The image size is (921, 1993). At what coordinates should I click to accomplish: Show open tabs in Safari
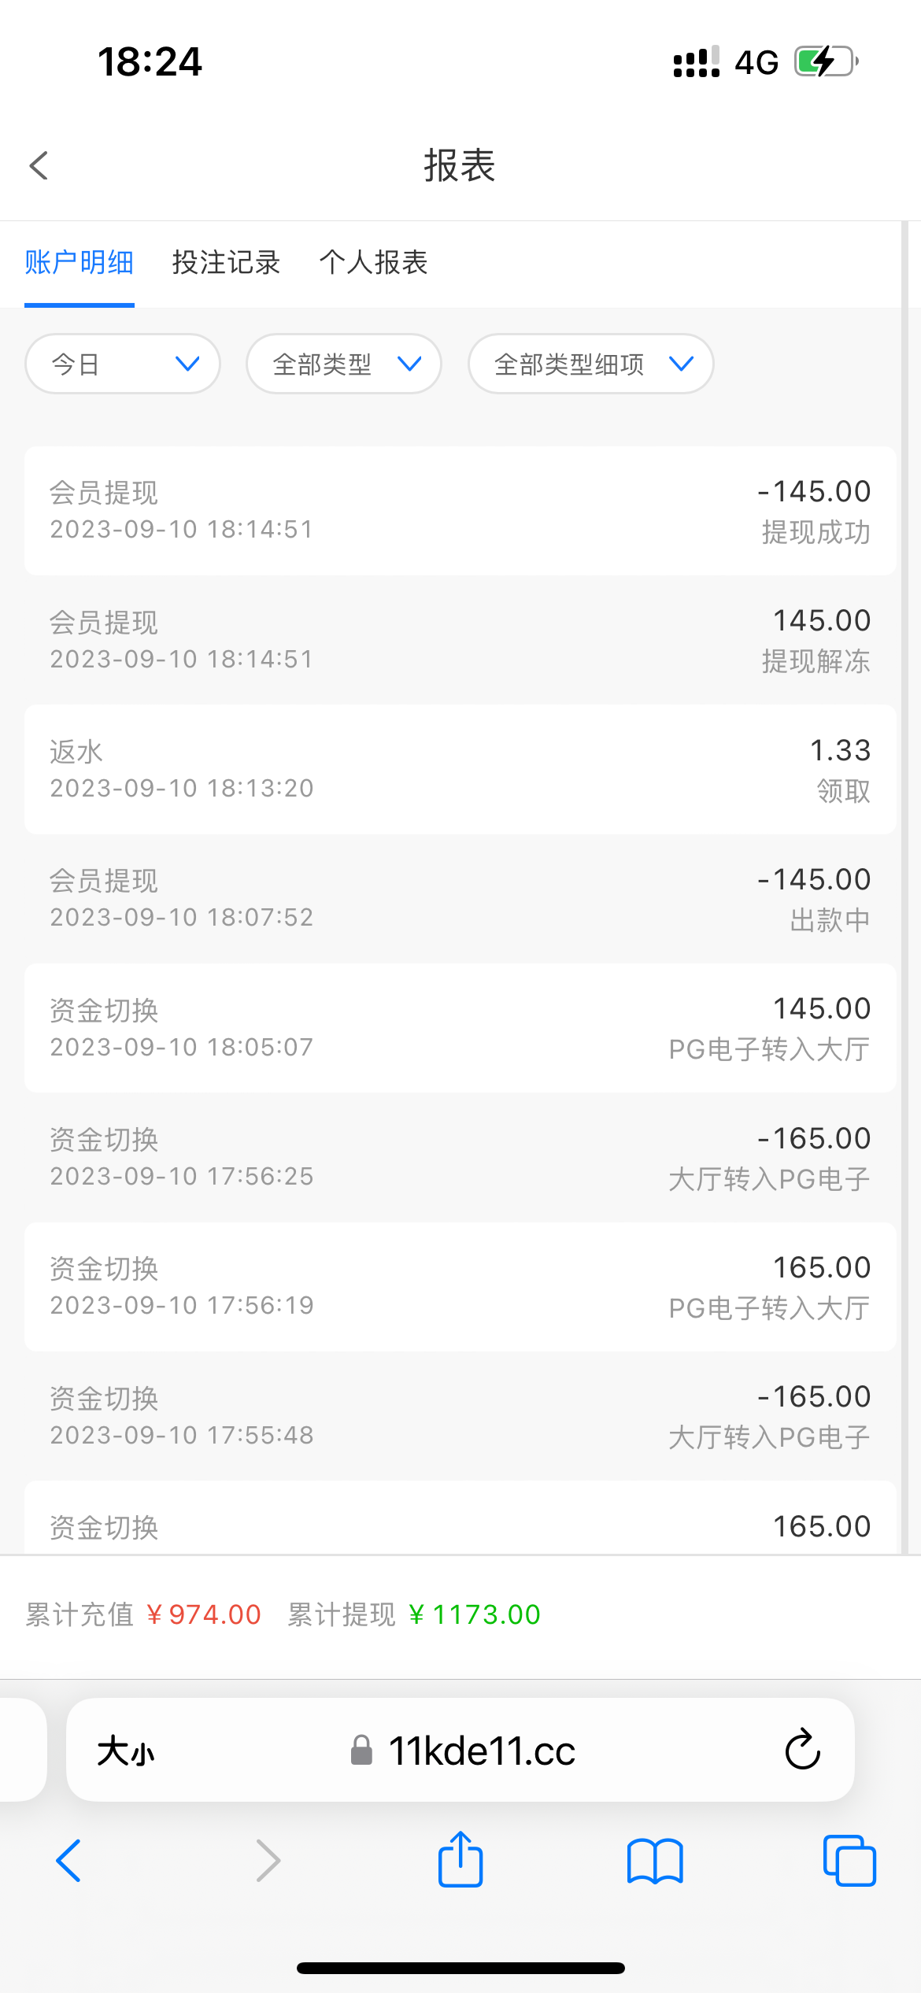(x=849, y=1862)
